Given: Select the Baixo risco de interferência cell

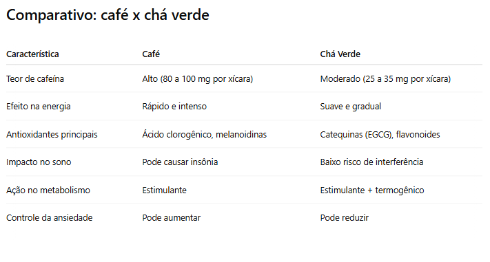Looking at the screenshot, I should click(371, 162).
